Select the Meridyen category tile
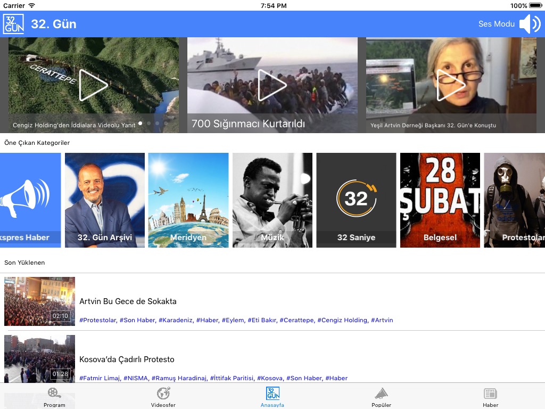Screen dimensions: 545x409 [x=188, y=200]
